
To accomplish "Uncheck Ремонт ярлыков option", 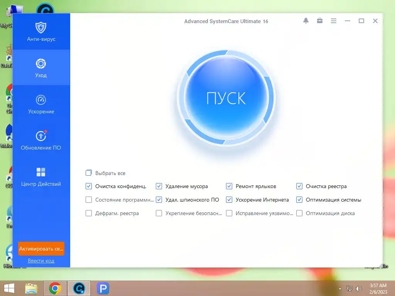I will pos(229,186).
